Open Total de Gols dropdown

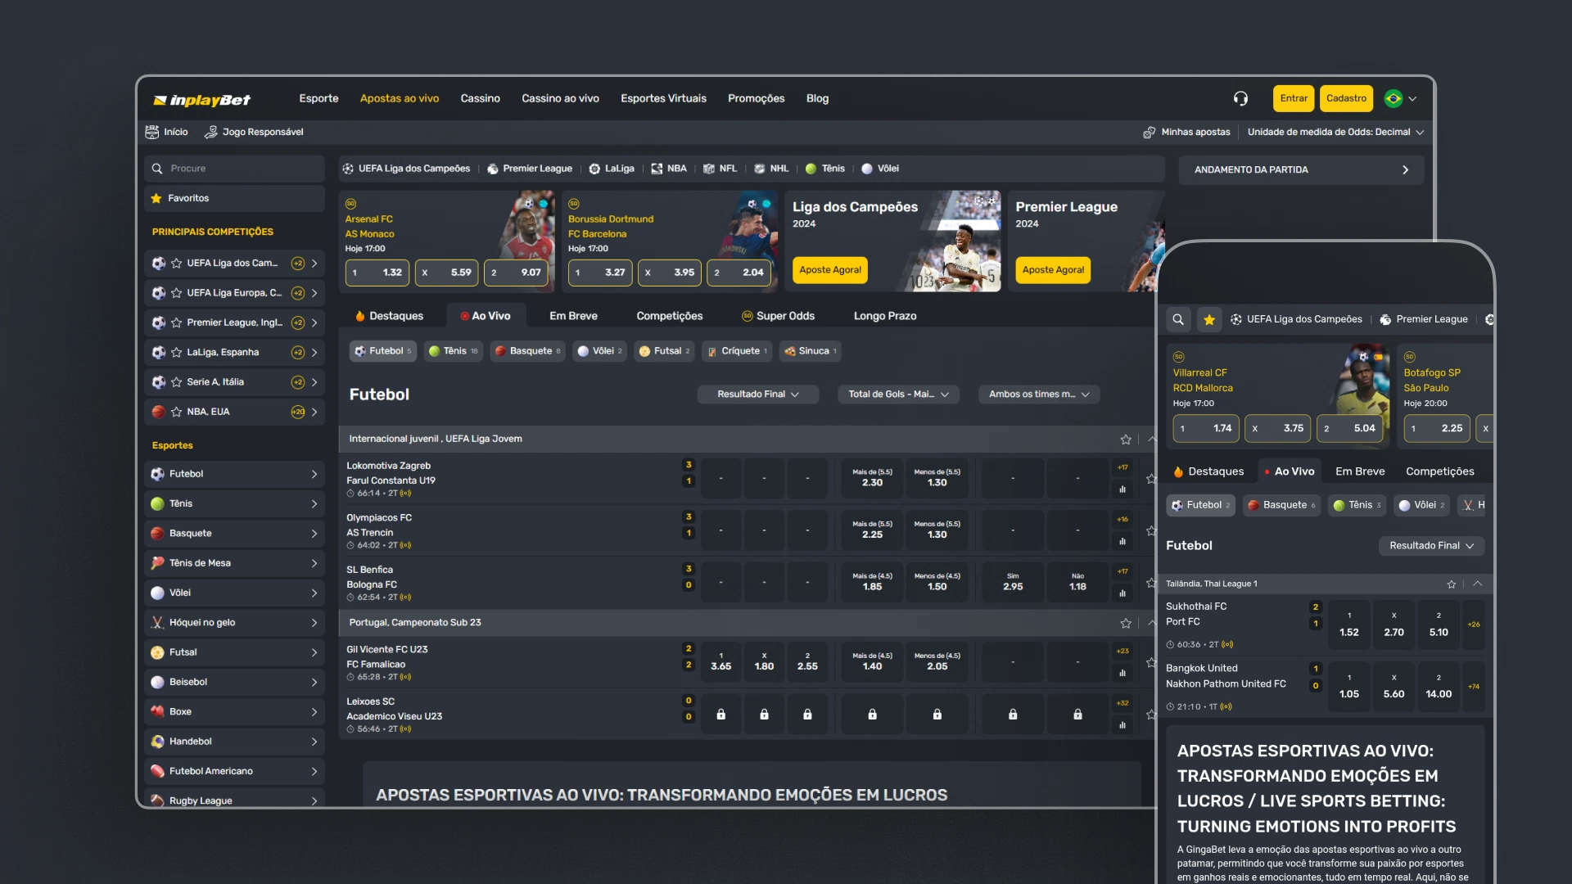pyautogui.click(x=898, y=395)
